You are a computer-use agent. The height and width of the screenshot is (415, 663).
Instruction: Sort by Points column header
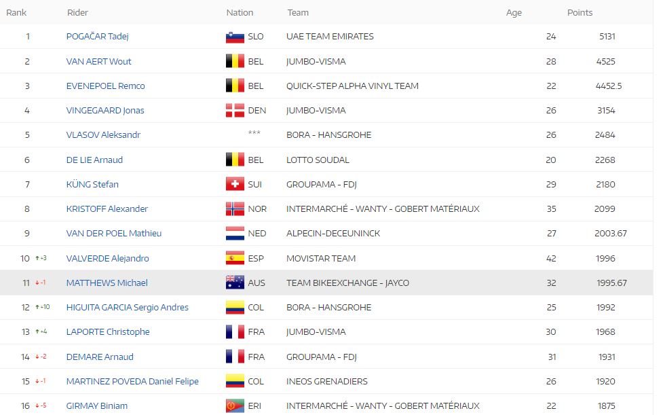tap(580, 12)
